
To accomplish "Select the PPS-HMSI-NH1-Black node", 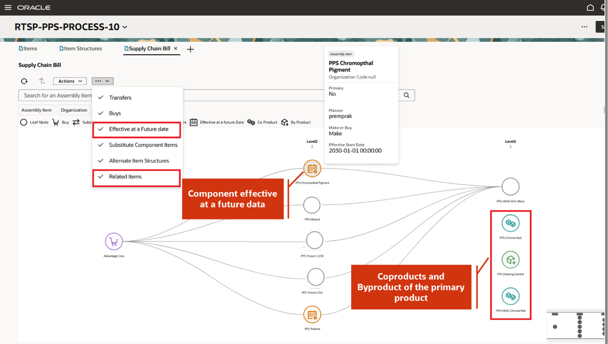I will [x=511, y=186].
